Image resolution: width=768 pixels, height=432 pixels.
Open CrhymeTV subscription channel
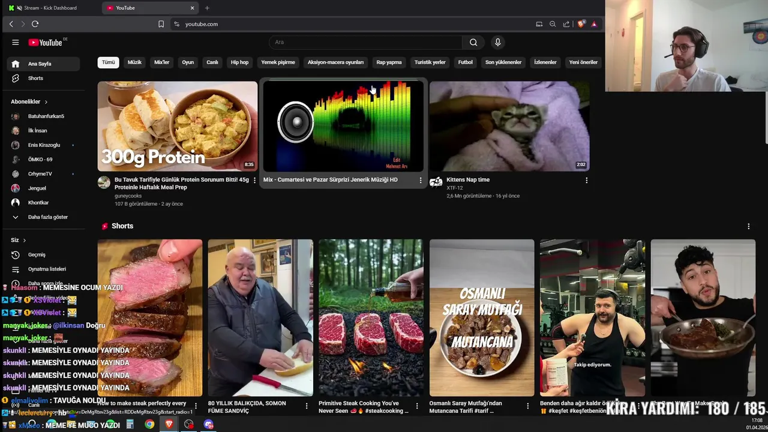point(43,174)
